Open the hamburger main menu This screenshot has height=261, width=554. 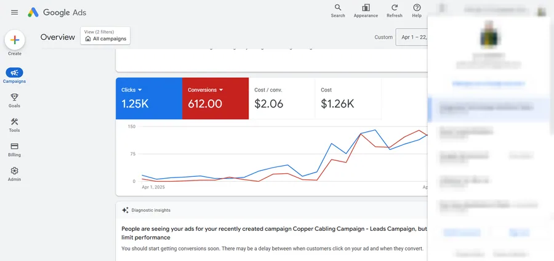15,12
